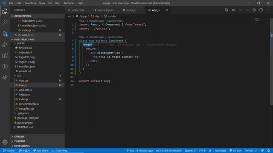The height and width of the screenshot is (153, 273).
Task: Collapse the src folder
Action: pyautogui.click(x=38, y=76)
